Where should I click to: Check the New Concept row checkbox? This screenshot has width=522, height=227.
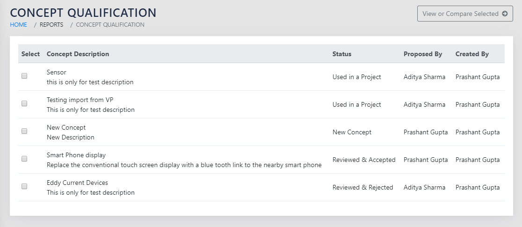(x=24, y=131)
